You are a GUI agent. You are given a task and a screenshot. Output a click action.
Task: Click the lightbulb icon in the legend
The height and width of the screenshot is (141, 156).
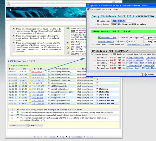pos(68,48)
